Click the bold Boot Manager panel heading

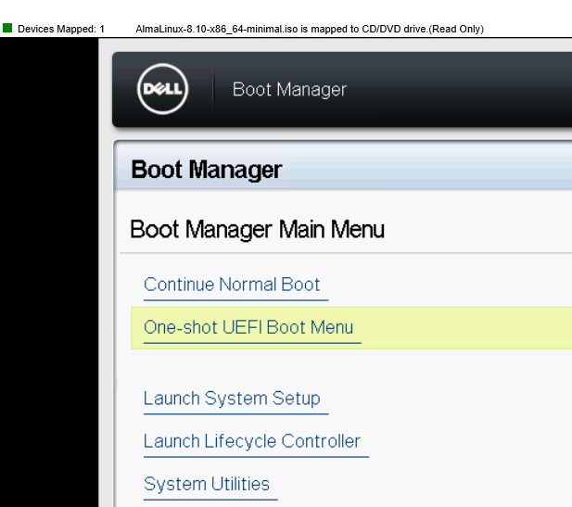click(206, 170)
